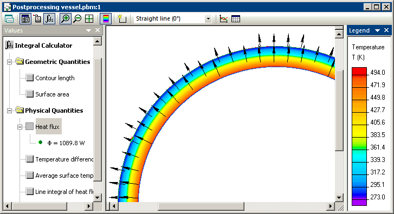
Task: Select the Heat flux item label
Action: pos(48,127)
